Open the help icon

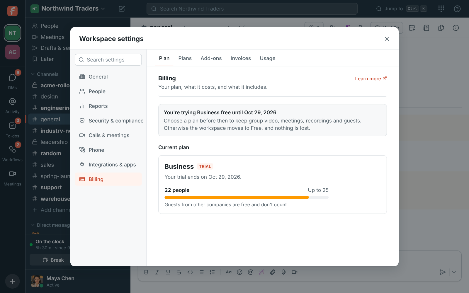(457, 9)
